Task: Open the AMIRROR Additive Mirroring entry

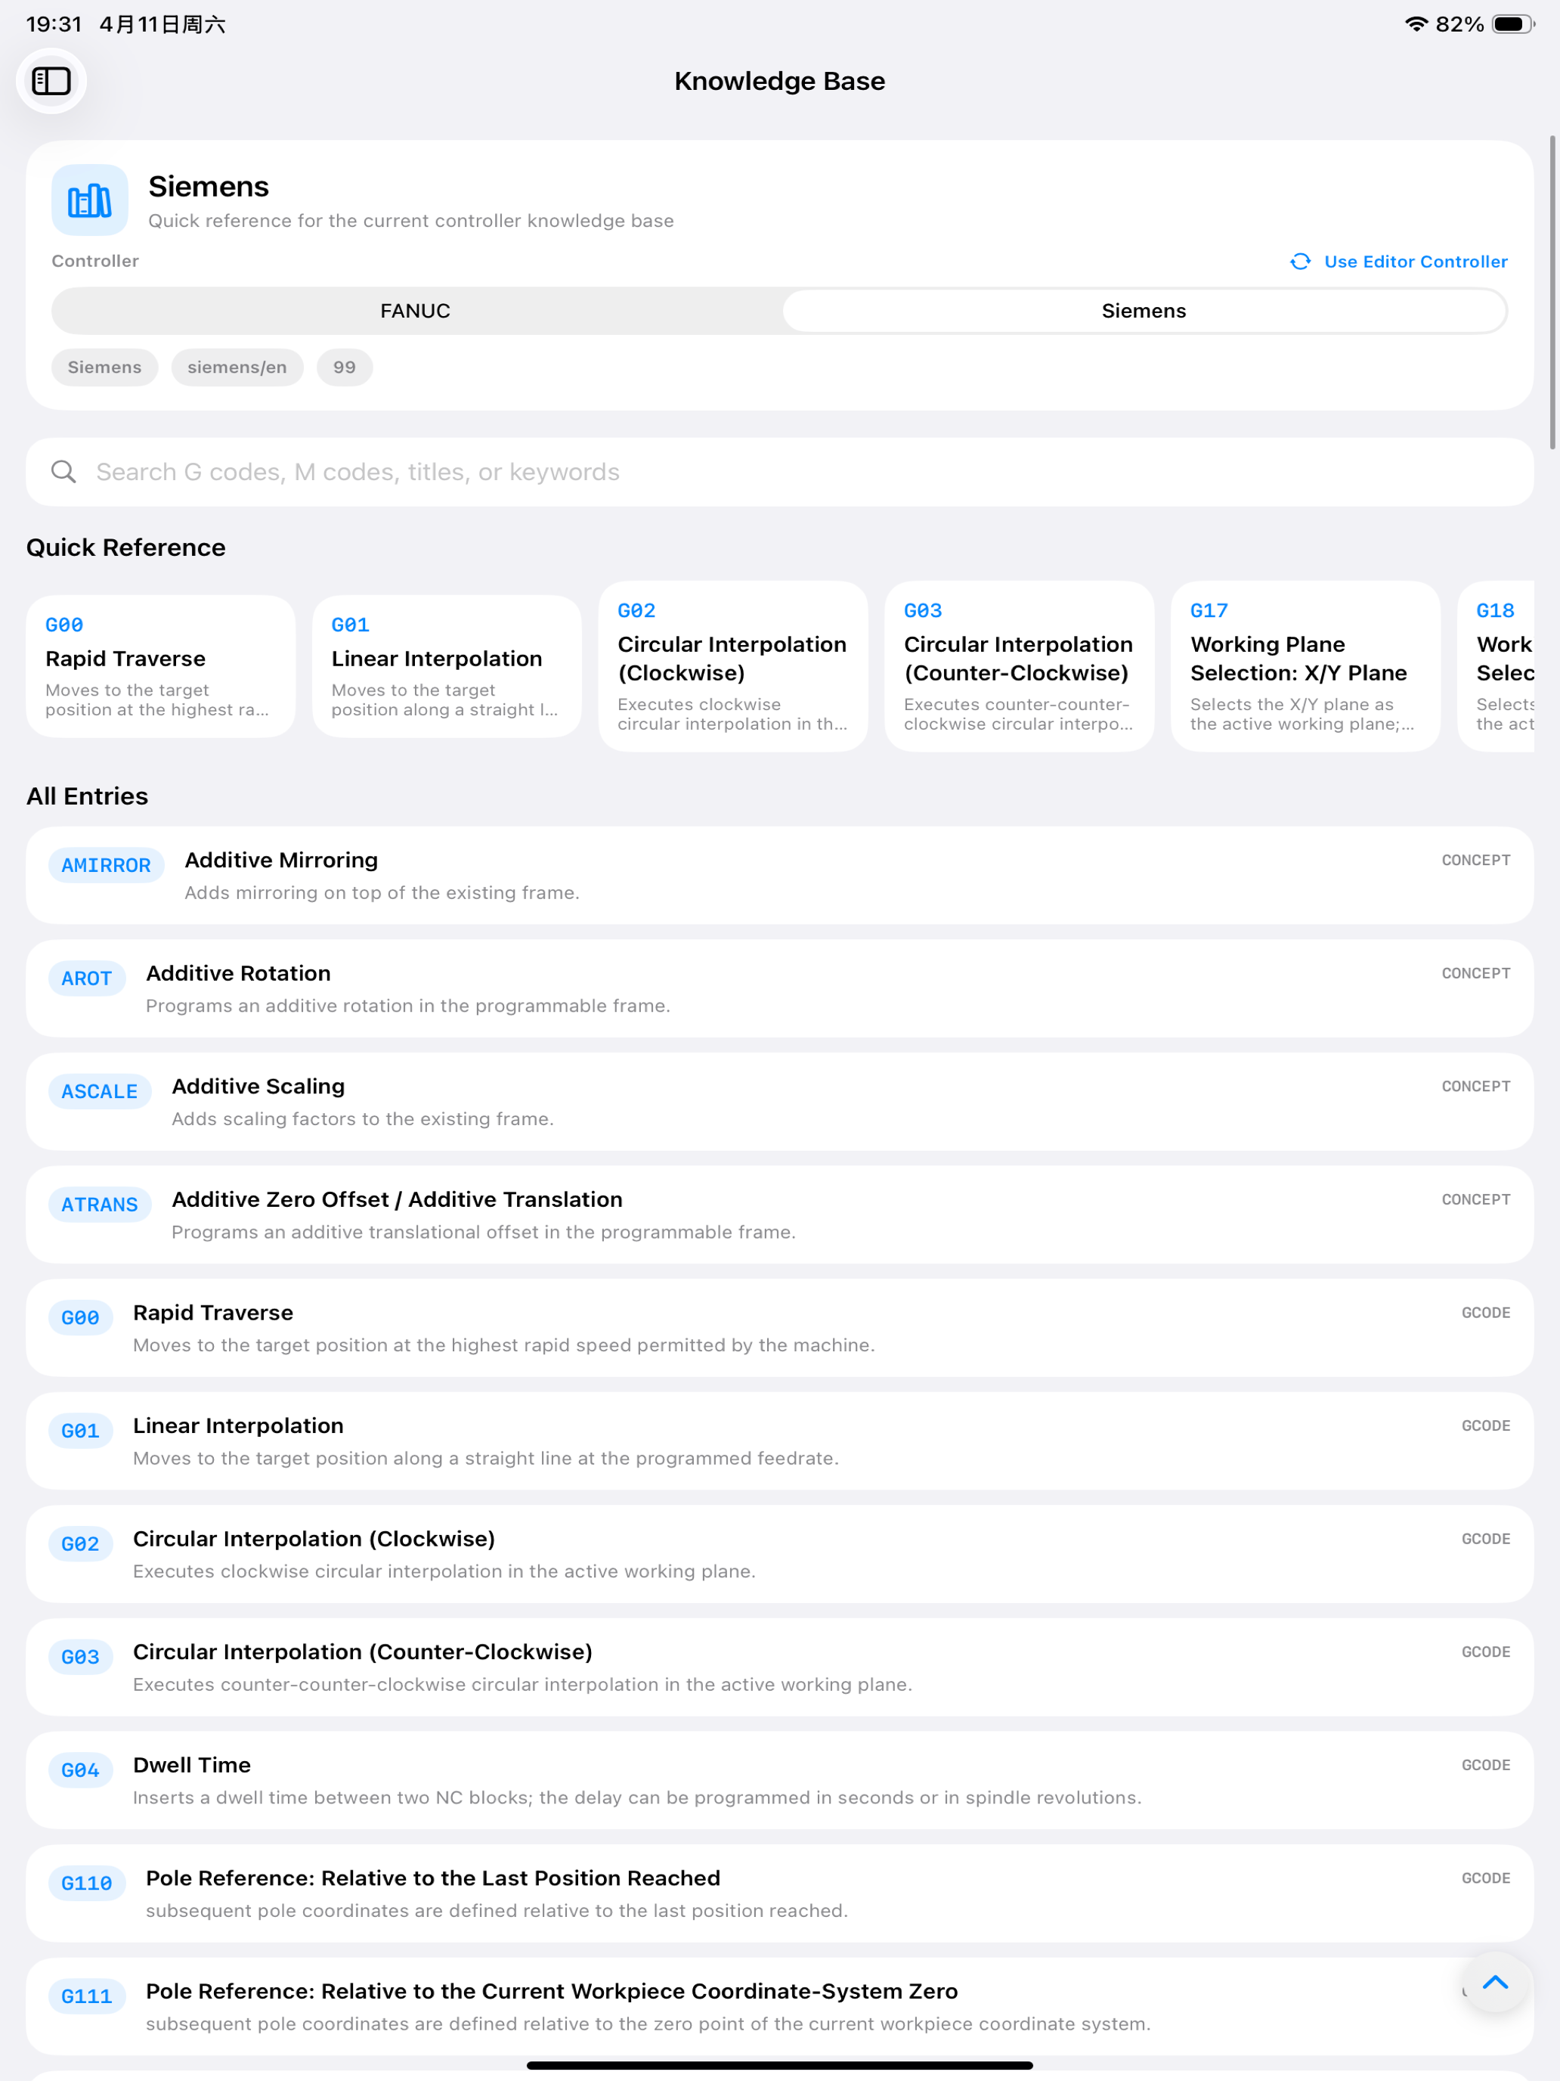Action: pyautogui.click(x=779, y=875)
